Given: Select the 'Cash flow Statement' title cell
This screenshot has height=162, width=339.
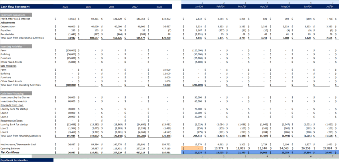Looking at the screenshot, I should click(16, 7).
